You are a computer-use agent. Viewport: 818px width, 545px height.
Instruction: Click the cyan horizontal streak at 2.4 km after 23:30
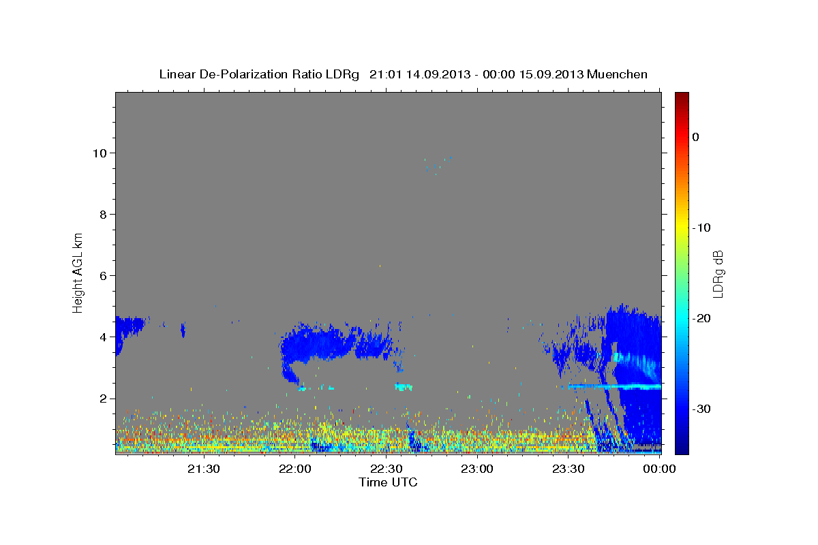(x=613, y=386)
